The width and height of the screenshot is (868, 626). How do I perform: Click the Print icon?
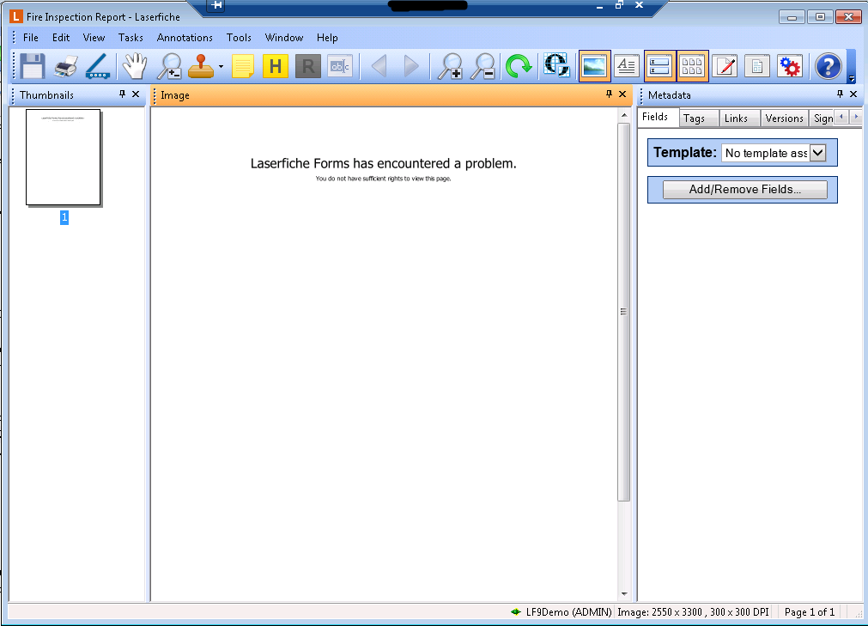(x=66, y=67)
